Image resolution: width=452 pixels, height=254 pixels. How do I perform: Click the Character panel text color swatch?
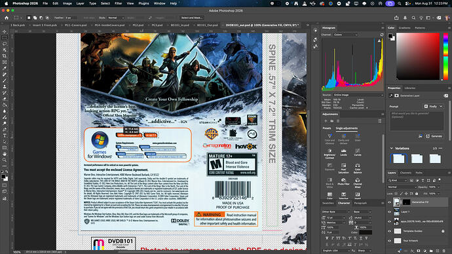click(366, 232)
